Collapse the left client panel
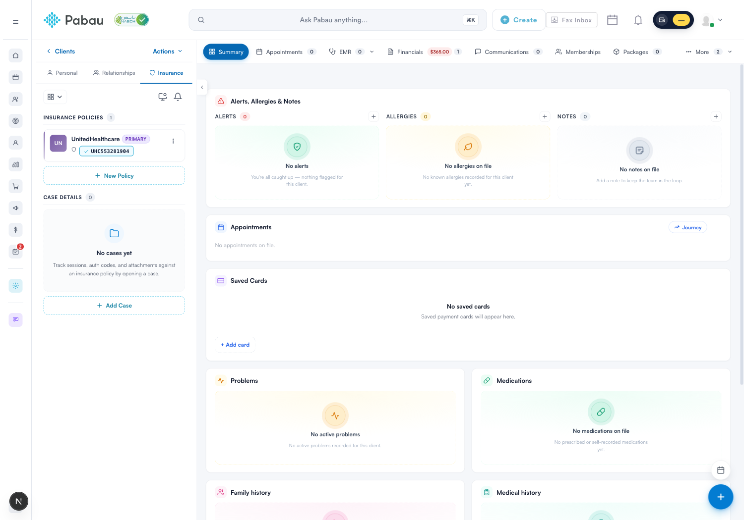This screenshot has width=744, height=520. 202,87
